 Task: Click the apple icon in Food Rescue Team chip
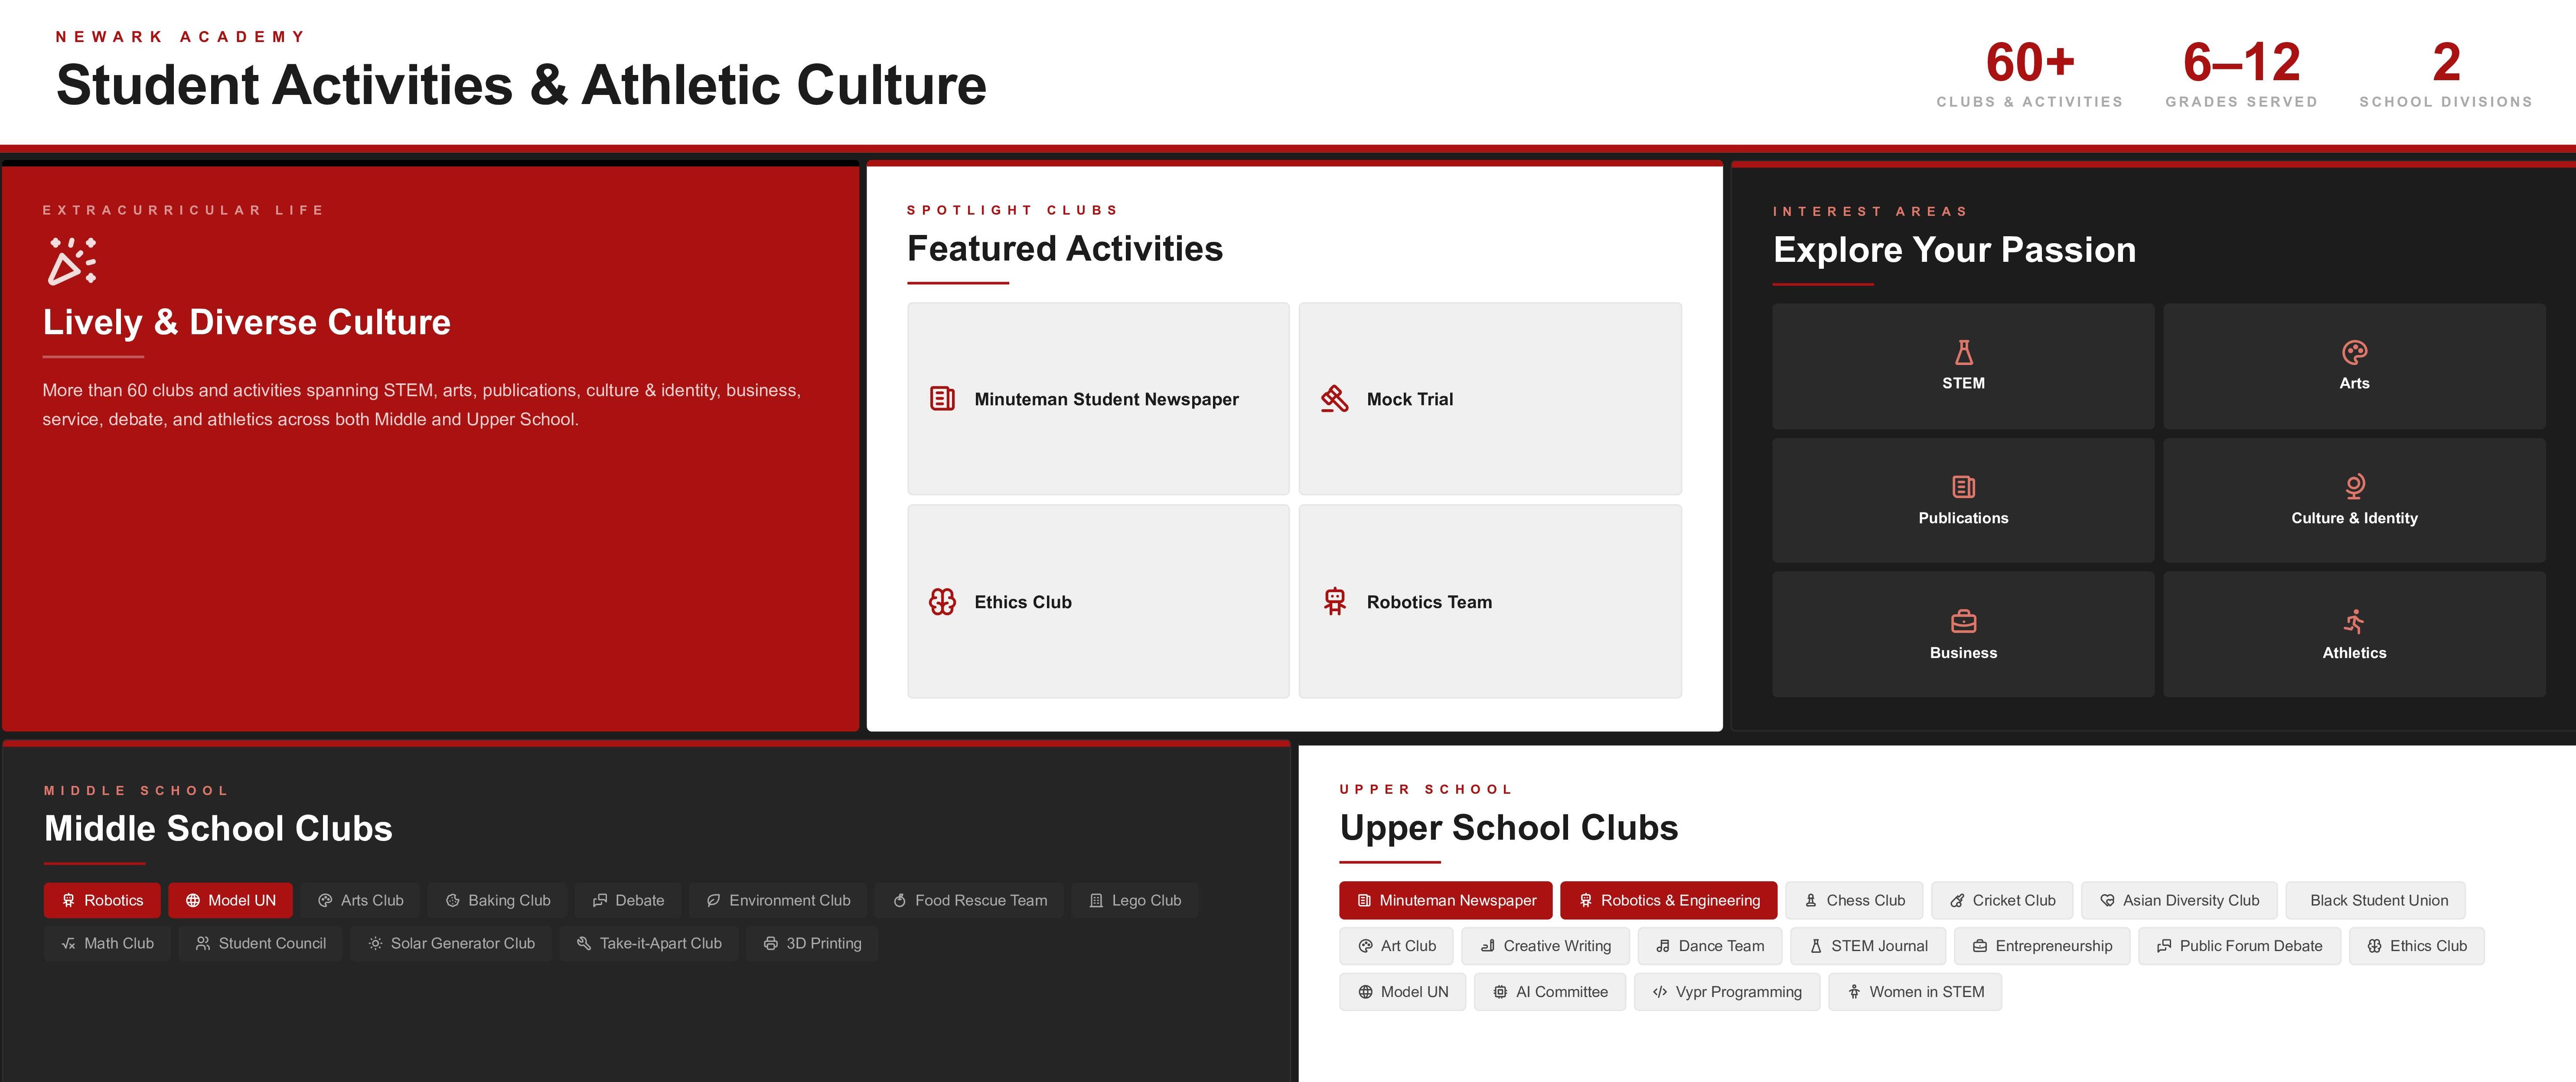click(899, 901)
